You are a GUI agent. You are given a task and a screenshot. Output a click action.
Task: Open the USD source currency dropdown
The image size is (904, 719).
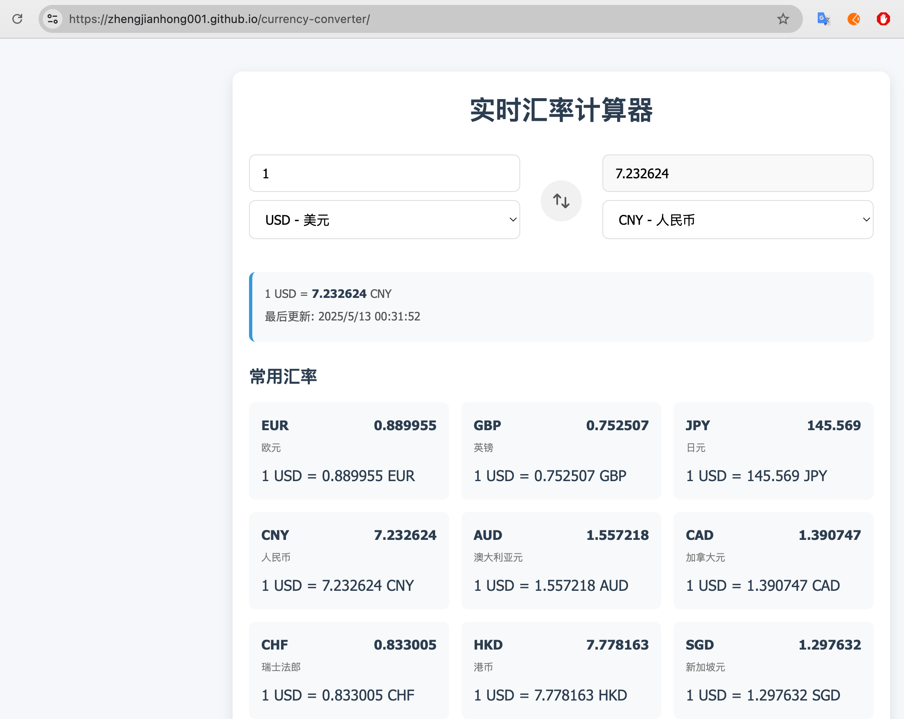click(384, 220)
